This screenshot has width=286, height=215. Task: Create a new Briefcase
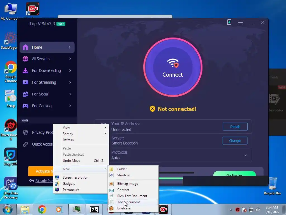[x=133, y=208]
